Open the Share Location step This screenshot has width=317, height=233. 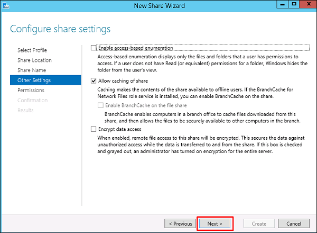click(x=34, y=60)
